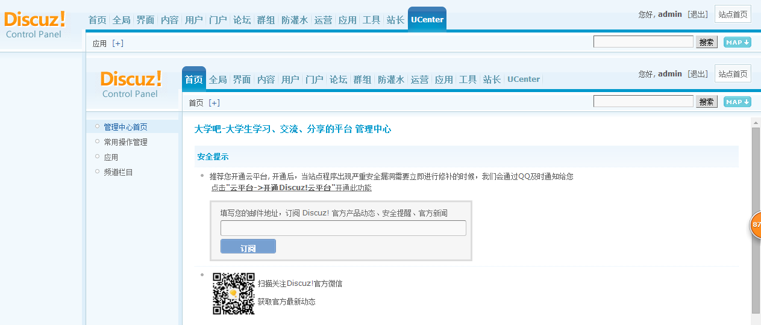Open 站长 tab in outer navigation
This screenshot has height=325, width=761.
coord(395,20)
